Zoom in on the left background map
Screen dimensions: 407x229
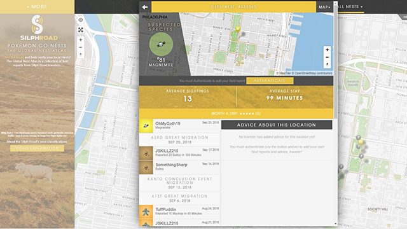(x=81, y=39)
